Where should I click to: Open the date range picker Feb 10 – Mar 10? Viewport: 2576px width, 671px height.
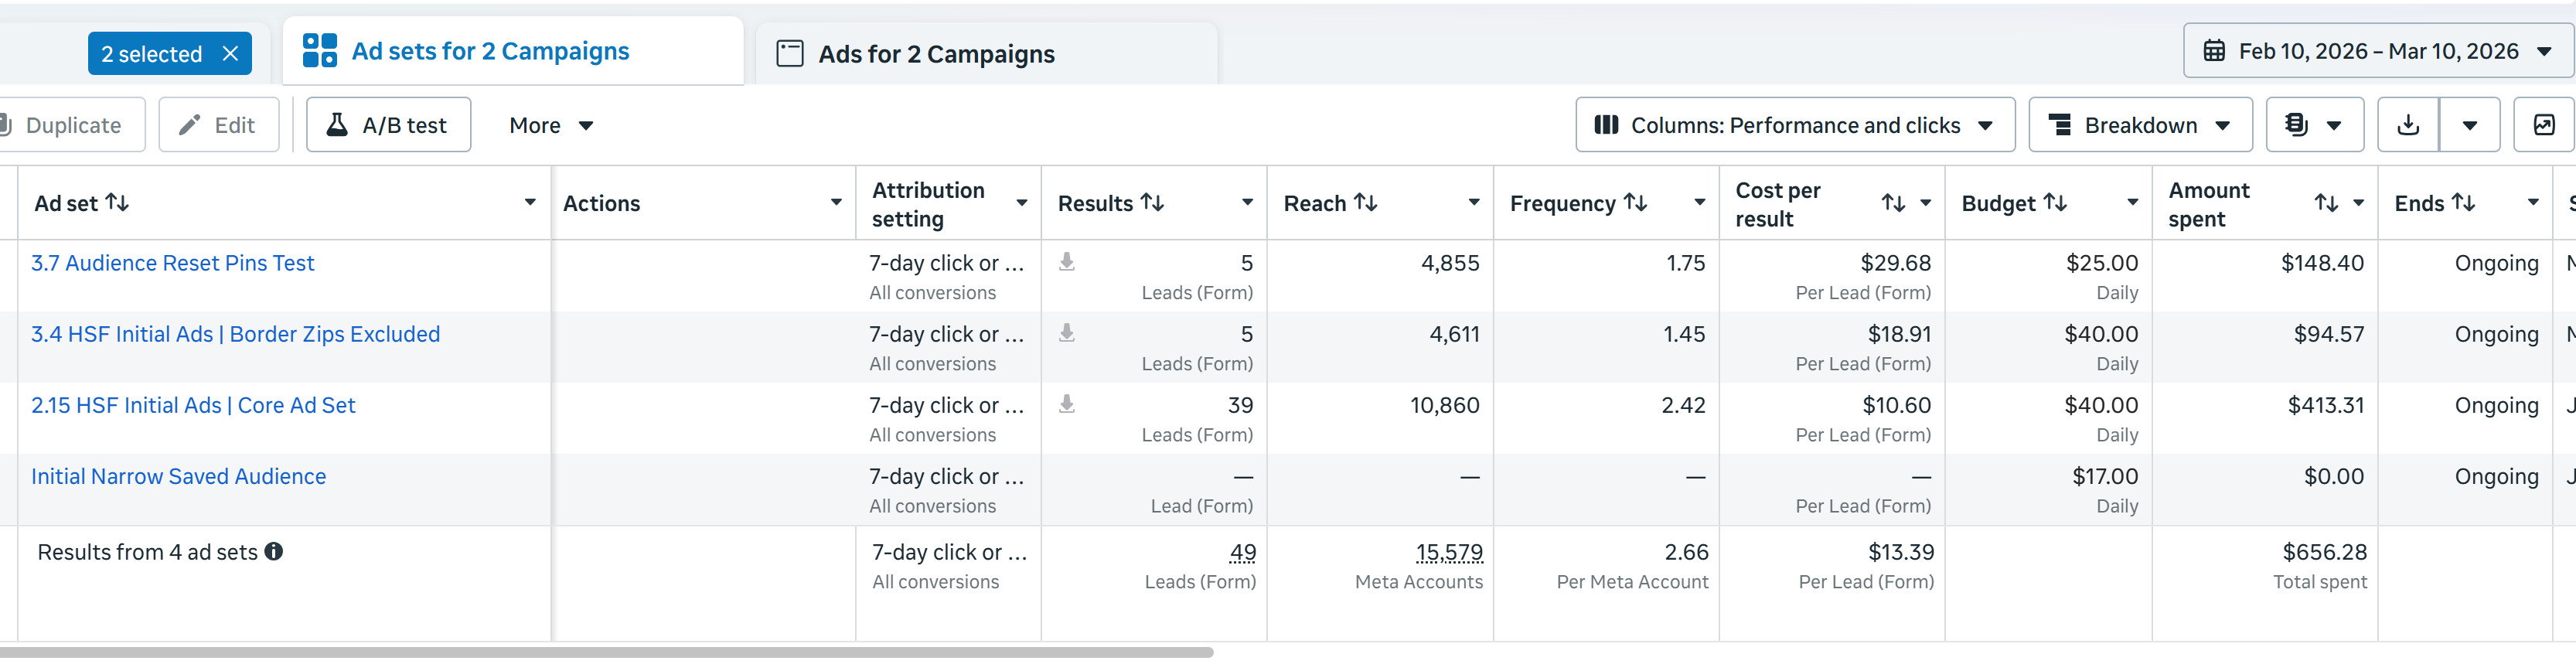[2378, 51]
